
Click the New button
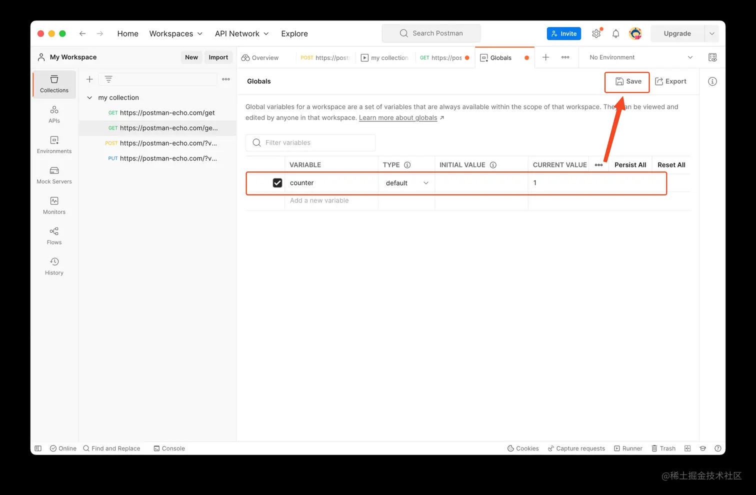(191, 57)
